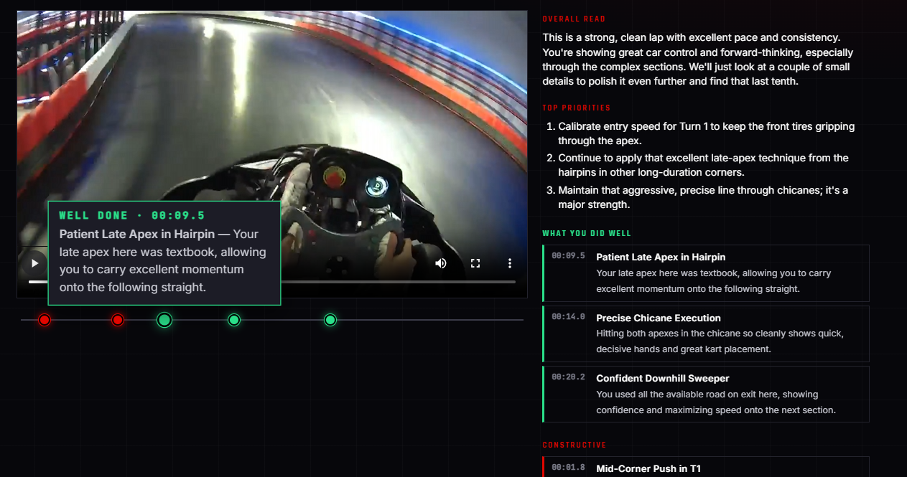Open the Confident Downhill Sweeper card

point(706,393)
